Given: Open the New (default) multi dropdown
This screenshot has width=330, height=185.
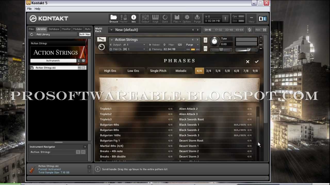Looking at the screenshot, I should (111, 30).
